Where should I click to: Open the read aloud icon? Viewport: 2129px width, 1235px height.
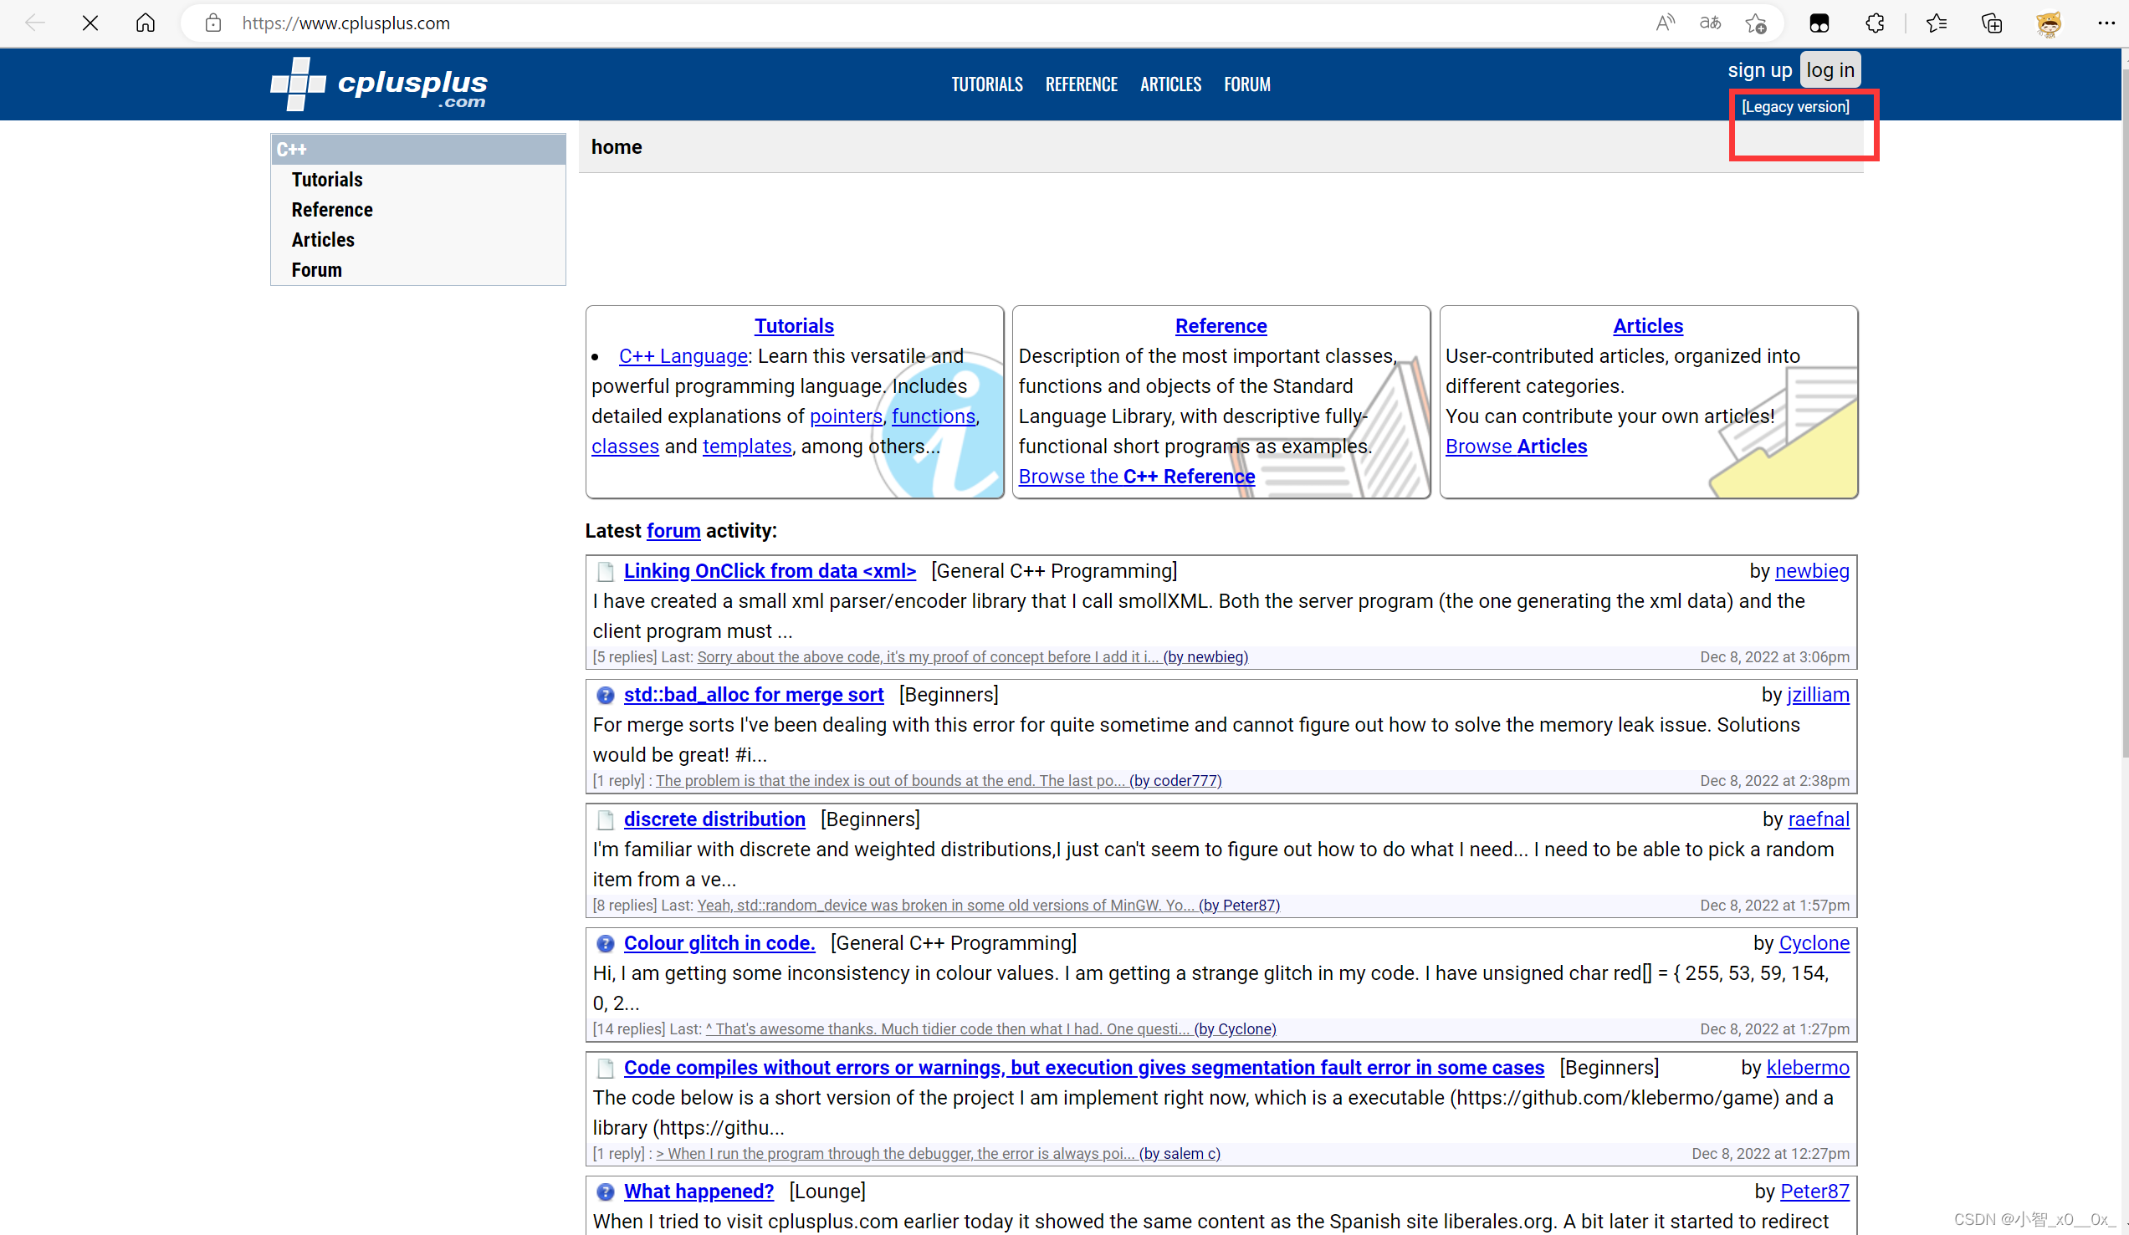(x=1665, y=23)
